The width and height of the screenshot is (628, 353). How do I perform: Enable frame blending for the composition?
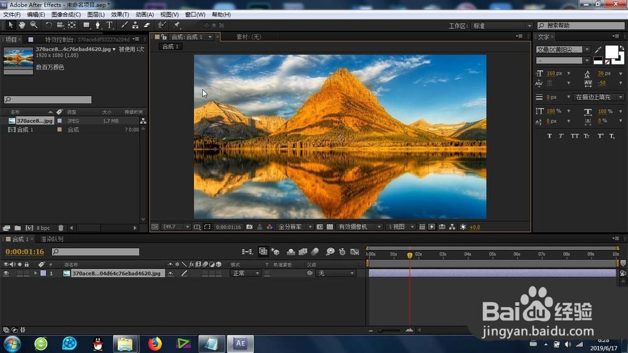tap(303, 252)
